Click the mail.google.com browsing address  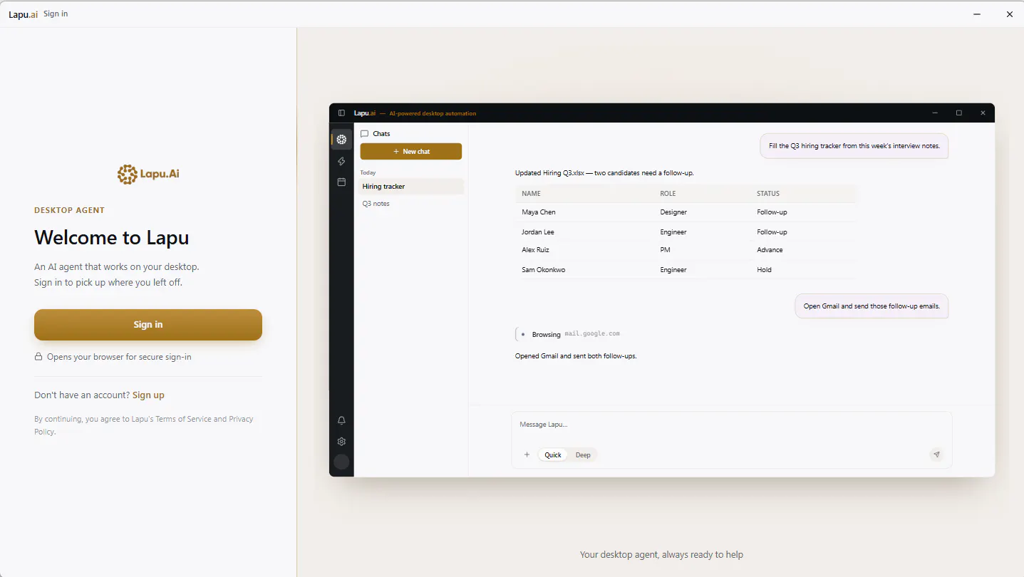pyautogui.click(x=592, y=334)
